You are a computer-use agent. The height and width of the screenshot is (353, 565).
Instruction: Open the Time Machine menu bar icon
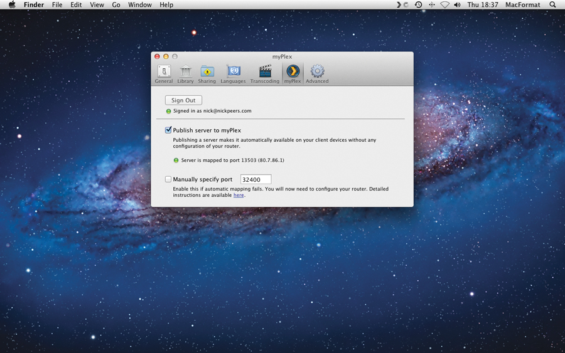pyautogui.click(x=418, y=5)
